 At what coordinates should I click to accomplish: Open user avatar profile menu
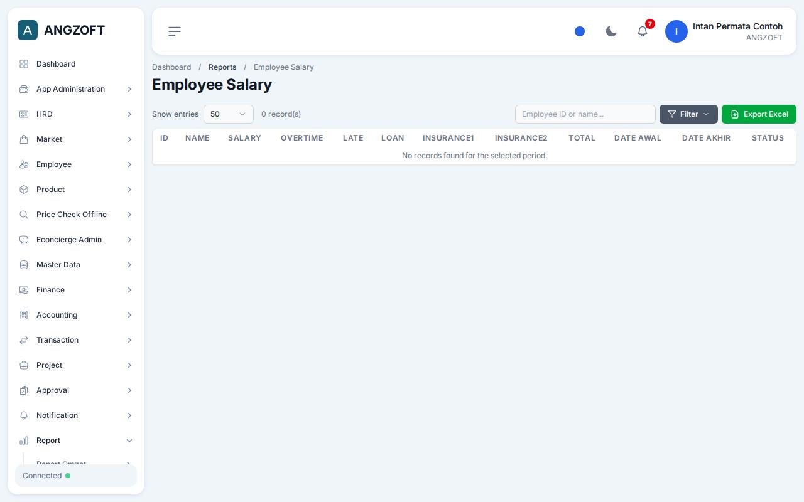676,31
